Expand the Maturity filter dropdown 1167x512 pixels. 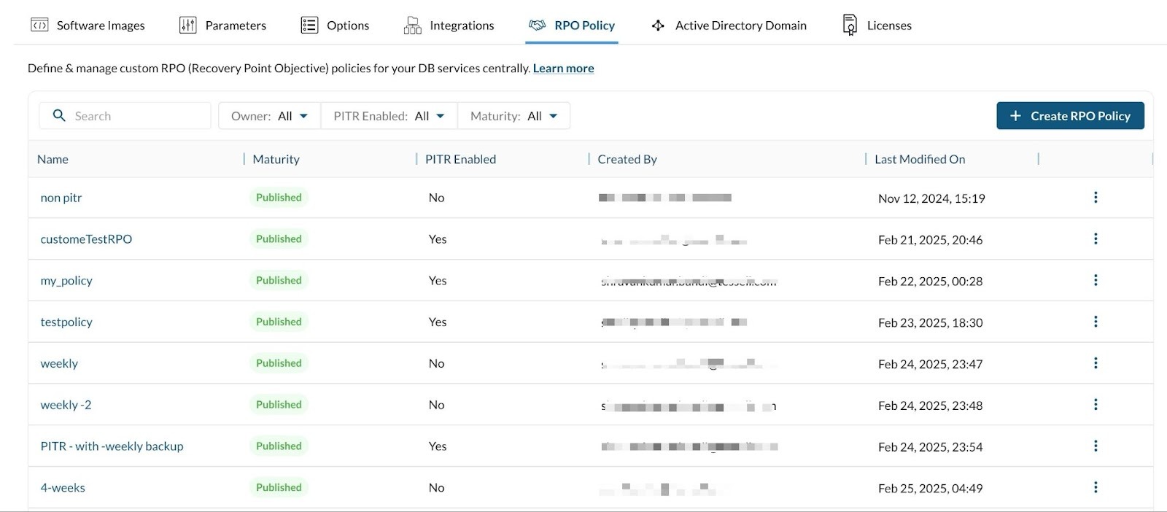(x=513, y=116)
